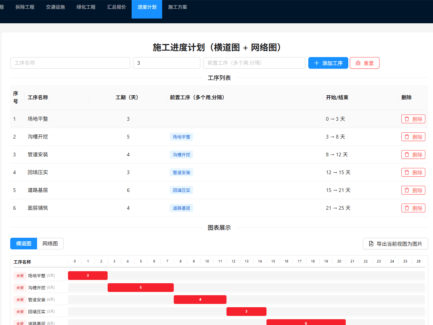Click day 26 on the Gantt axis

418,261
